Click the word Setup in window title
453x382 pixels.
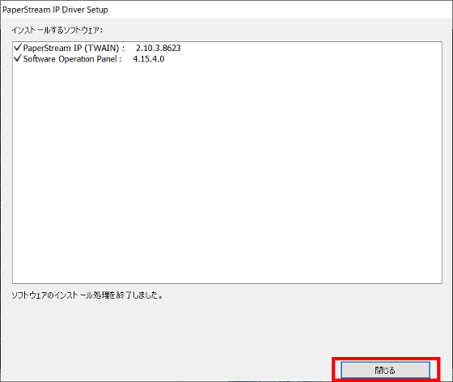pos(97,10)
